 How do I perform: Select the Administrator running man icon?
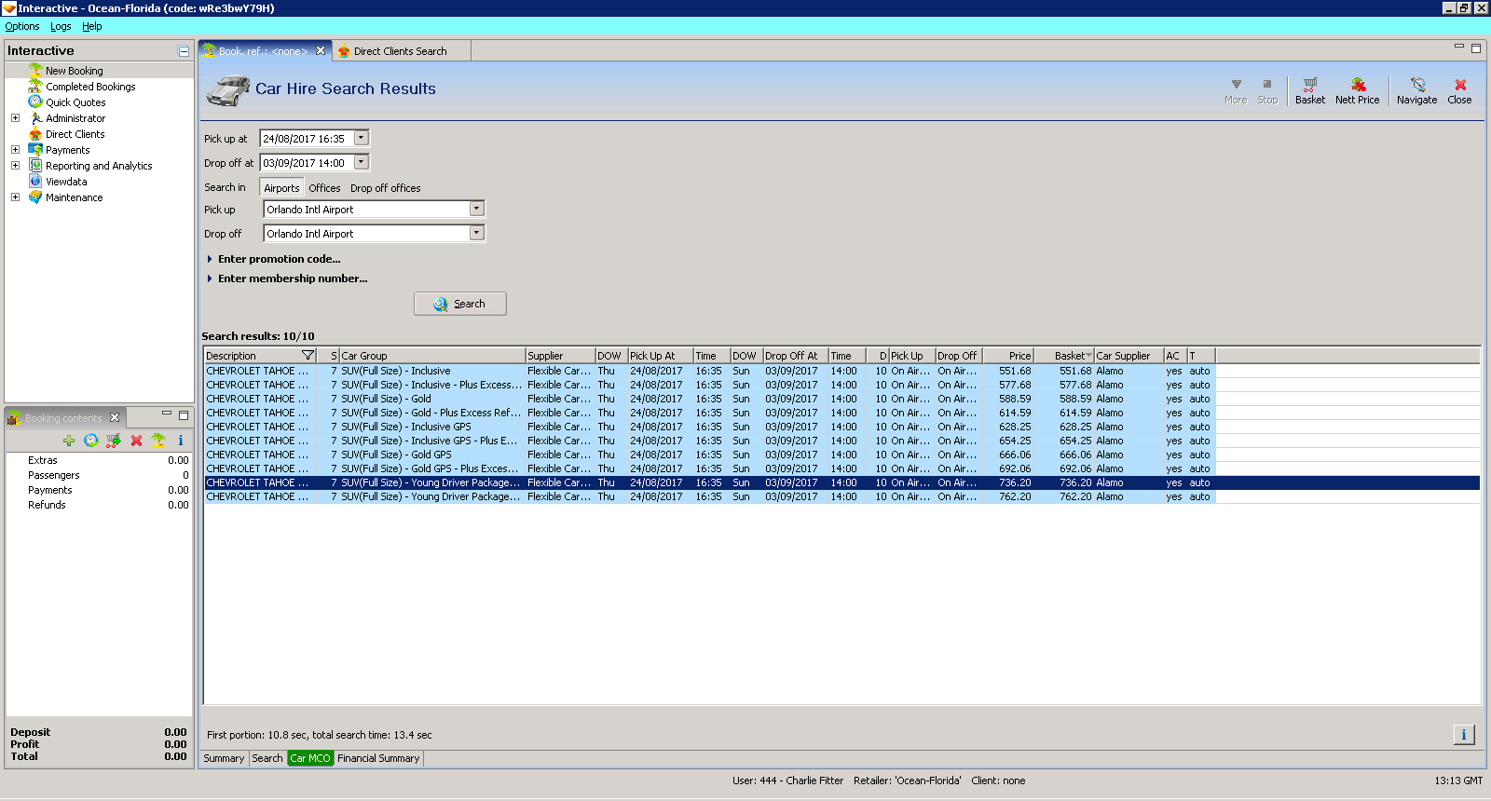[35, 118]
